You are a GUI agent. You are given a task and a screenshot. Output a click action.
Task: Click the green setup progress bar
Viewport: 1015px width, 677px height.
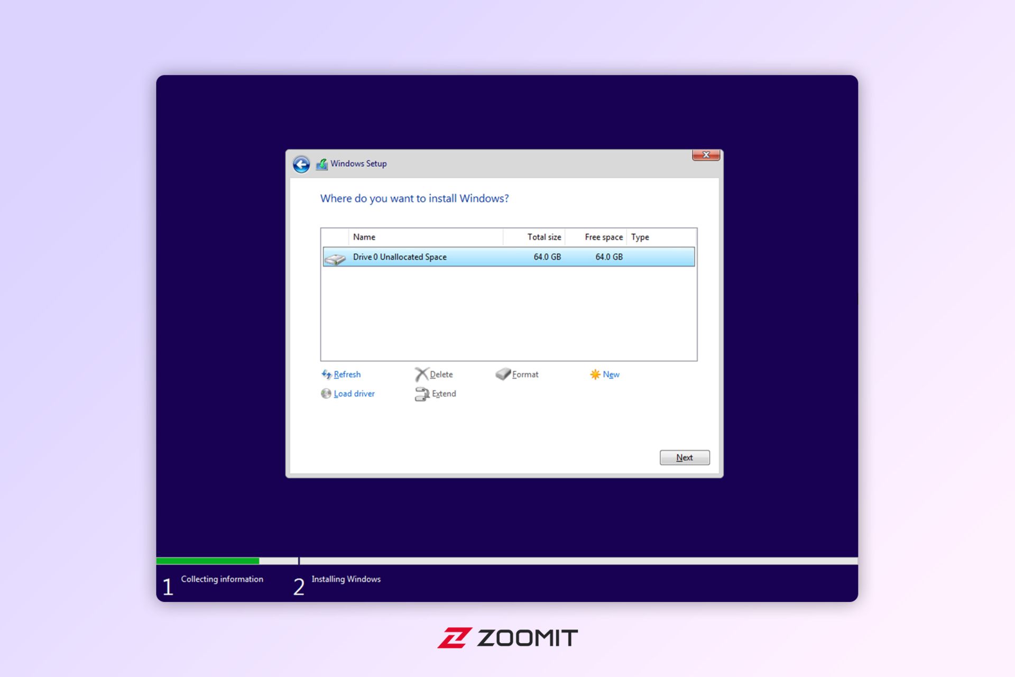208,561
